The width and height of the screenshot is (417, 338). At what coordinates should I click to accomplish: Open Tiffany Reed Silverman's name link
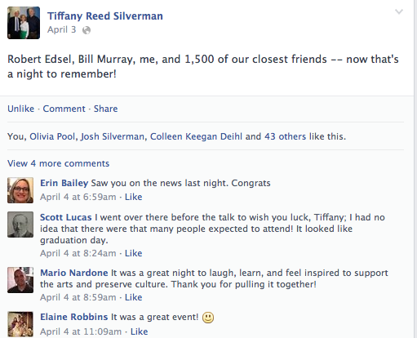(105, 16)
